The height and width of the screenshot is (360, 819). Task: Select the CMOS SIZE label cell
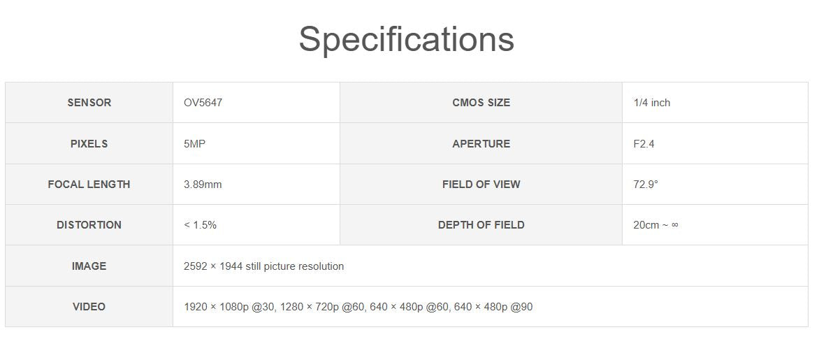(x=481, y=103)
